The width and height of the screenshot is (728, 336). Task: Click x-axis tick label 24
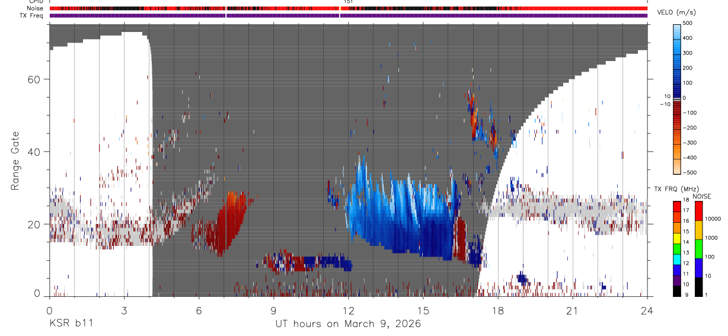647,311
